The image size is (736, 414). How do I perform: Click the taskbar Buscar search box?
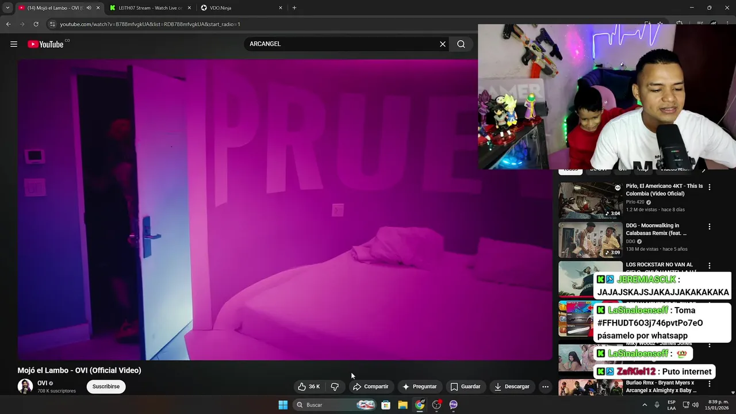pyautogui.click(x=335, y=405)
